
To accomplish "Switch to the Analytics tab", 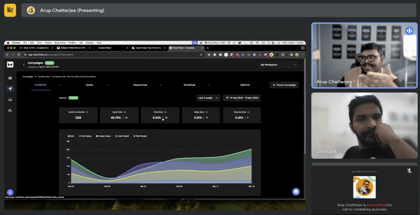I will [x=40, y=85].
